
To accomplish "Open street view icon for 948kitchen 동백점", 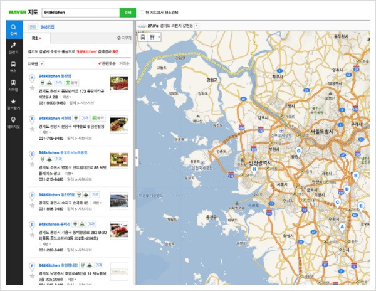I will [x=75, y=224].
